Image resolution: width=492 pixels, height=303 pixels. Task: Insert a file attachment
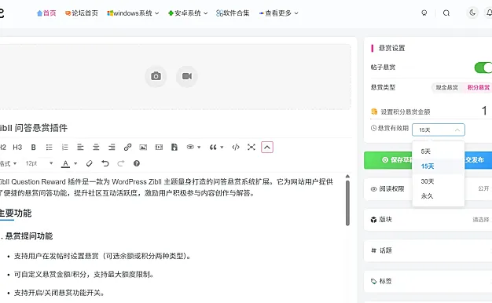[x=174, y=148]
